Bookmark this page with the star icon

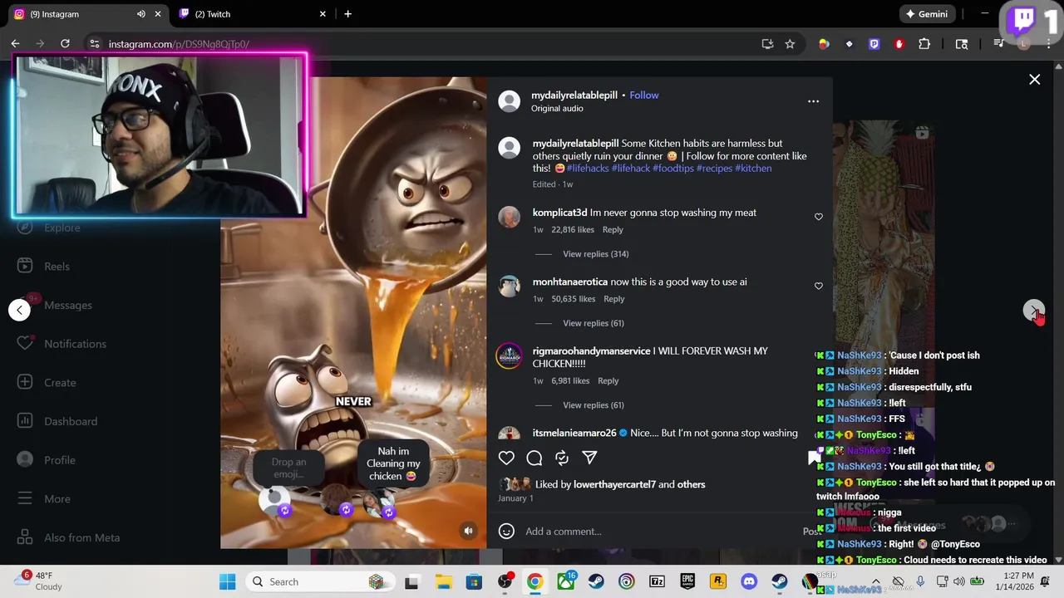pyautogui.click(x=790, y=44)
